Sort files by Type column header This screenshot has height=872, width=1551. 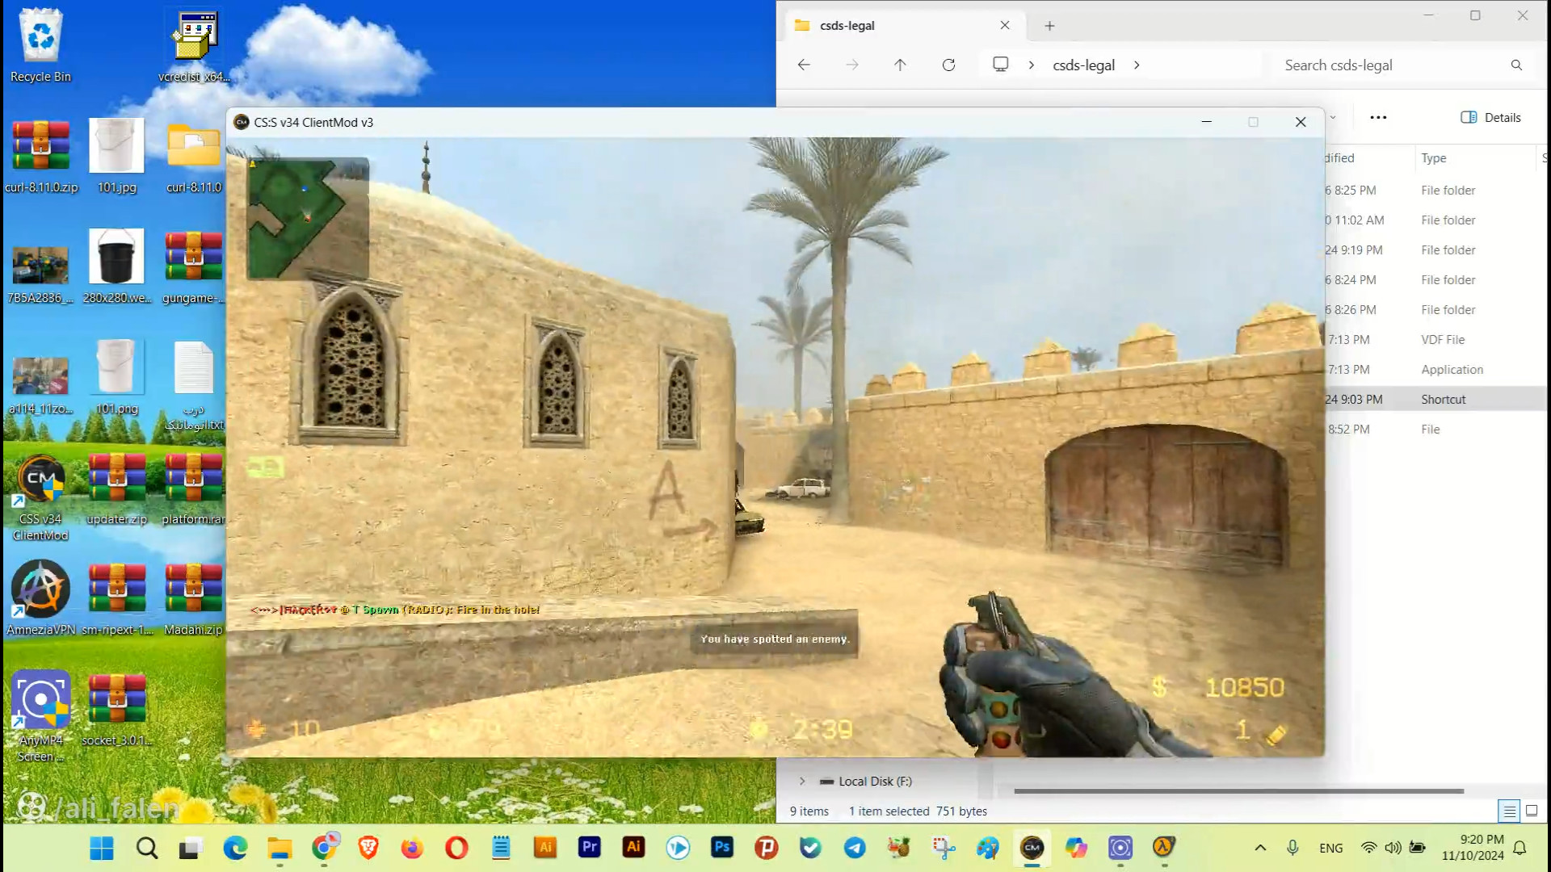pos(1434,158)
